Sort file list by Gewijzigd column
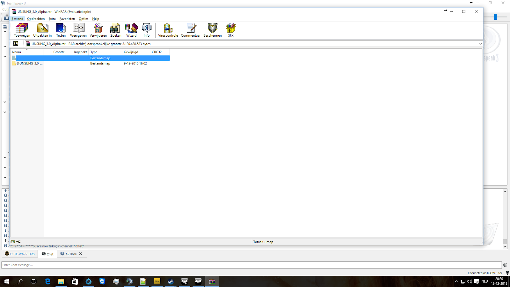Viewport: 510px width, 287px height. pyautogui.click(x=136, y=52)
